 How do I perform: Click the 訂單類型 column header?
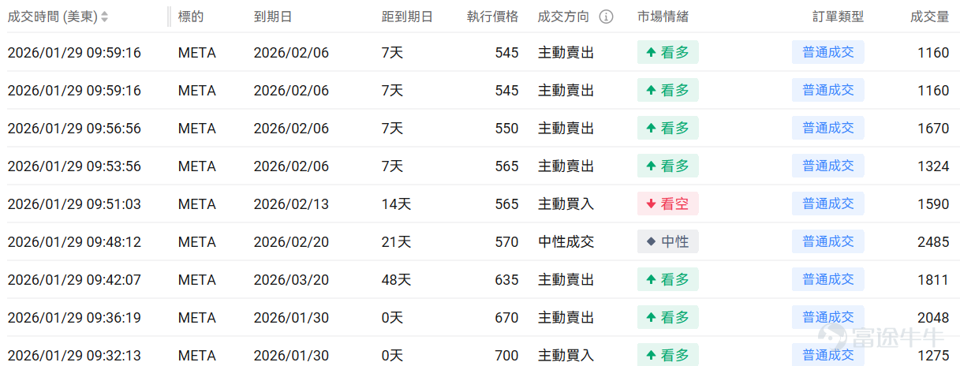click(839, 17)
